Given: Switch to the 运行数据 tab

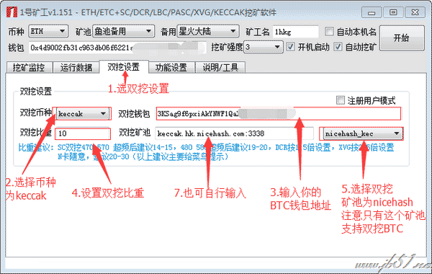Looking at the screenshot, I should [x=76, y=68].
